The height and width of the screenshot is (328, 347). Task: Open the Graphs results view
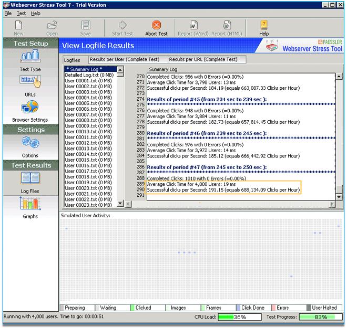click(x=30, y=208)
